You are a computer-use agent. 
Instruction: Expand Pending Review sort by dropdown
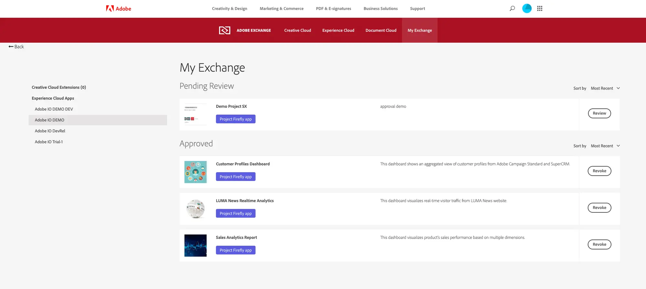[x=605, y=88]
